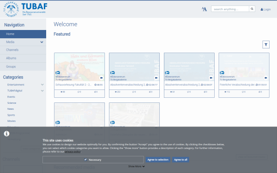The width and height of the screenshot is (277, 173).
Task: Click Medienzentrum channel icon on Schauvorlesung card
Action: 58,73
